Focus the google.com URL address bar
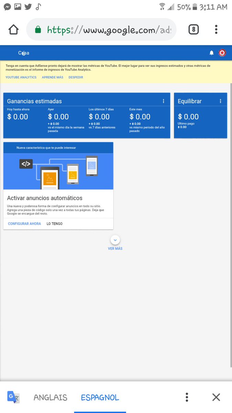232x413 pixels. (101, 30)
